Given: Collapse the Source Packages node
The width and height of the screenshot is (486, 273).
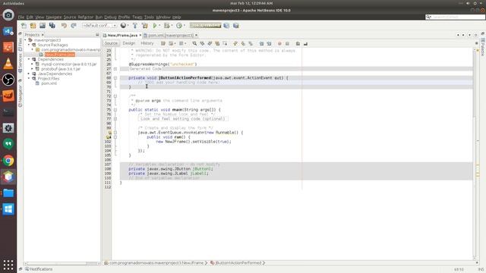Looking at the screenshot, I should click(x=29, y=45).
